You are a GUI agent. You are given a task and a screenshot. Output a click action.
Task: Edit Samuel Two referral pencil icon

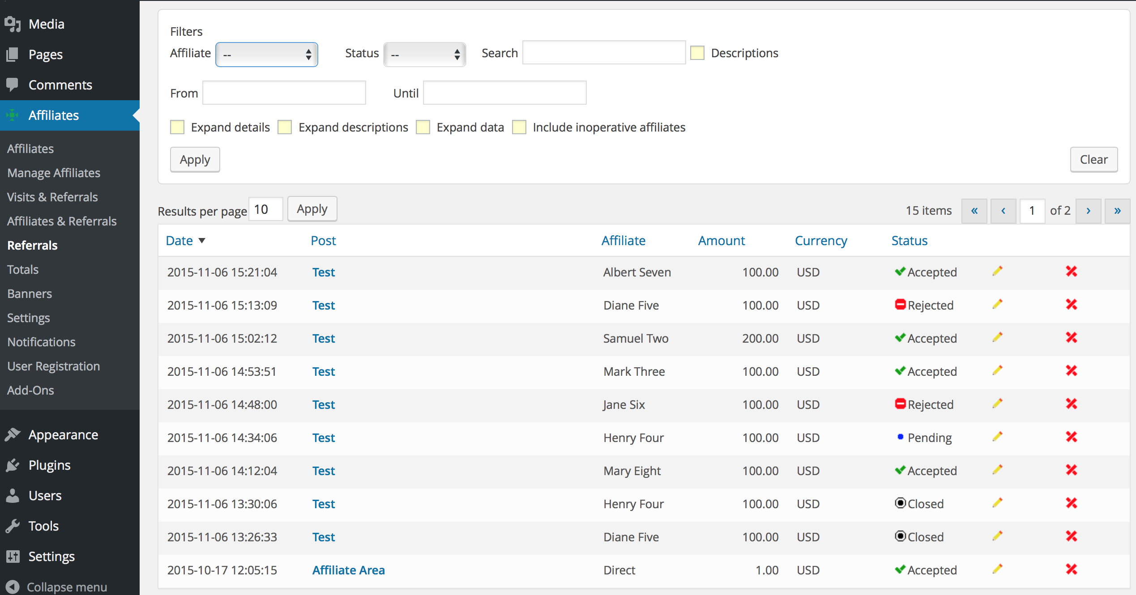pos(997,337)
